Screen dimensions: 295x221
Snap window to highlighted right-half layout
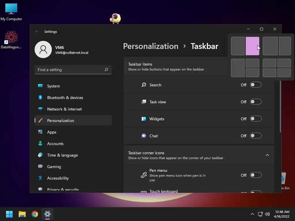tap(252, 46)
